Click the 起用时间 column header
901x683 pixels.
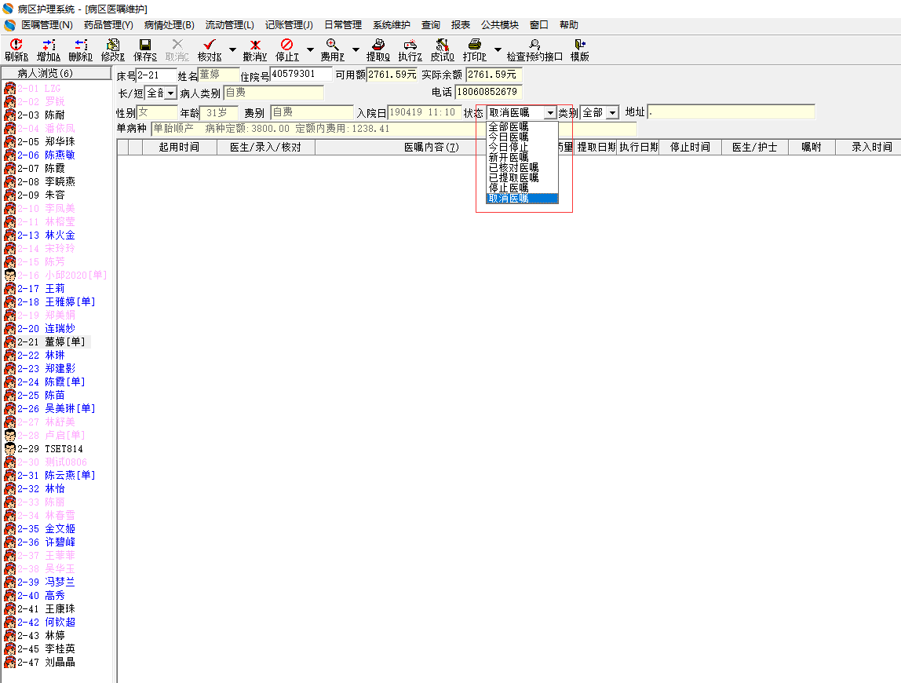coord(179,147)
